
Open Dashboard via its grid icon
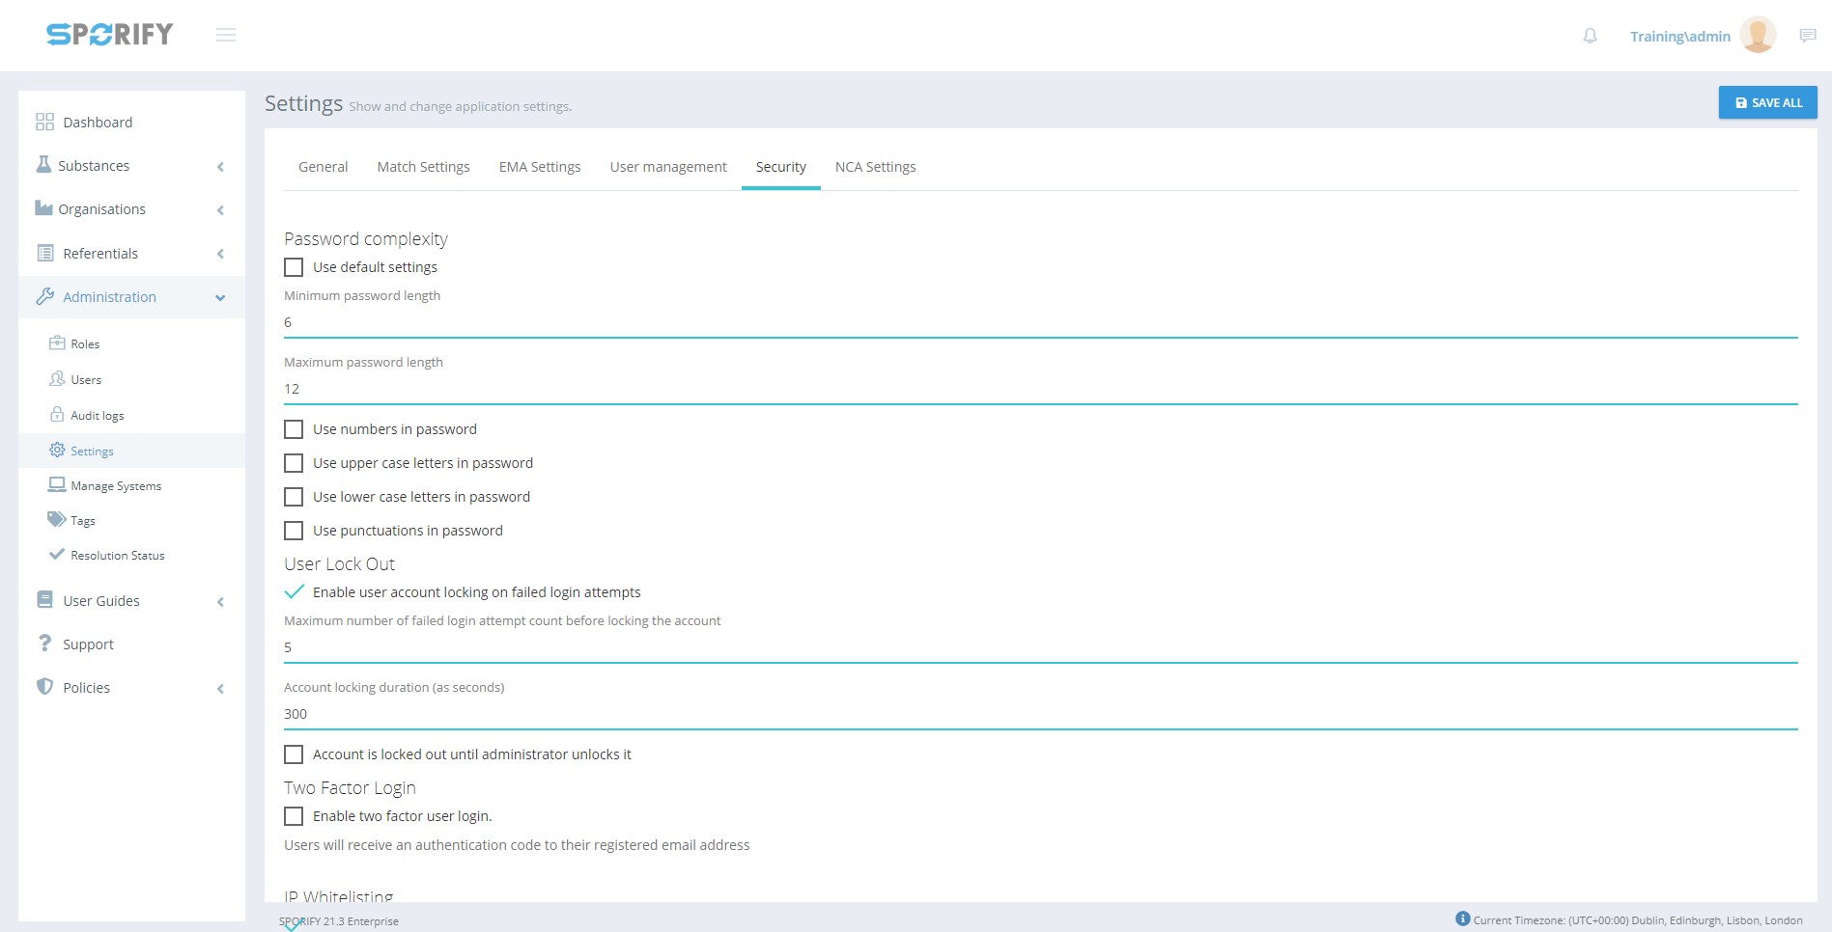[x=44, y=123]
